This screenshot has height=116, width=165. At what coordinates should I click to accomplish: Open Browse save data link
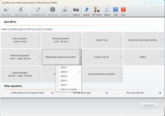pos(82,93)
